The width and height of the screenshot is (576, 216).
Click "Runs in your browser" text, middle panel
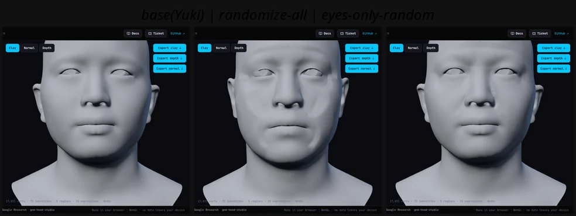298,210
